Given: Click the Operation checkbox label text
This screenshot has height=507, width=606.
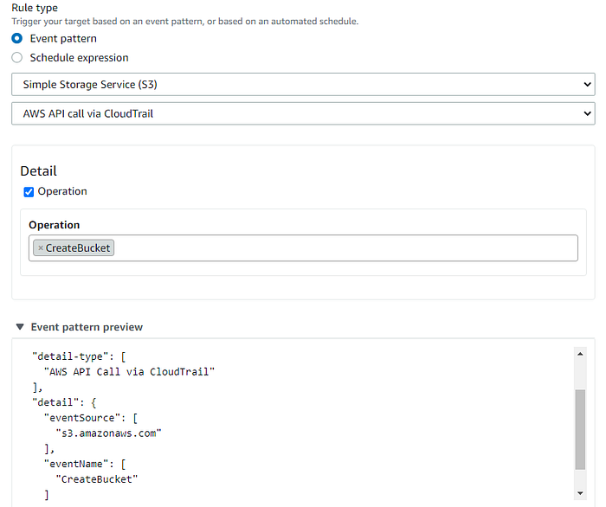Looking at the screenshot, I should [62, 191].
